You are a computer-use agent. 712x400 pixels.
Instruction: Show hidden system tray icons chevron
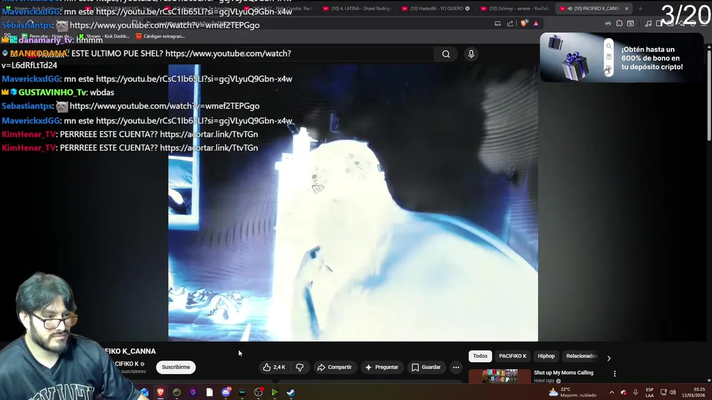click(611, 392)
